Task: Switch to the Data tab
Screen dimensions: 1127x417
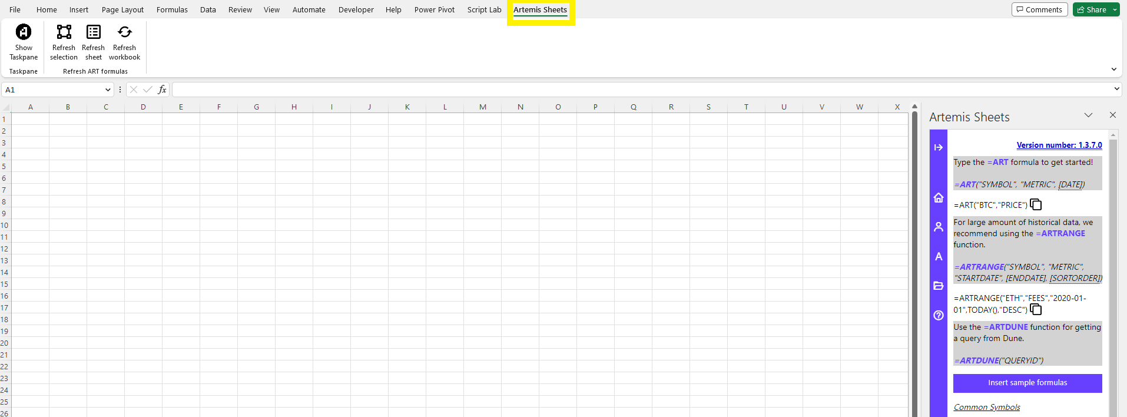Action: click(208, 9)
